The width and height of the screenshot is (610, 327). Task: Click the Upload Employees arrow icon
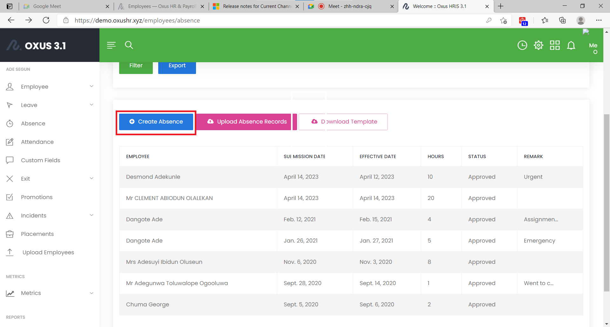point(10,252)
